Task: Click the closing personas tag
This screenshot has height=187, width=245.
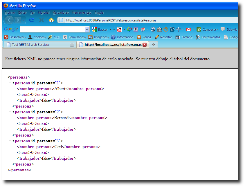Action: pos(19,170)
